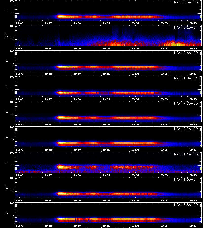This screenshot has height=228, width=203.
Task: Select the MAX: 9.2e+00 readout
Action: pyautogui.click(x=186, y=129)
